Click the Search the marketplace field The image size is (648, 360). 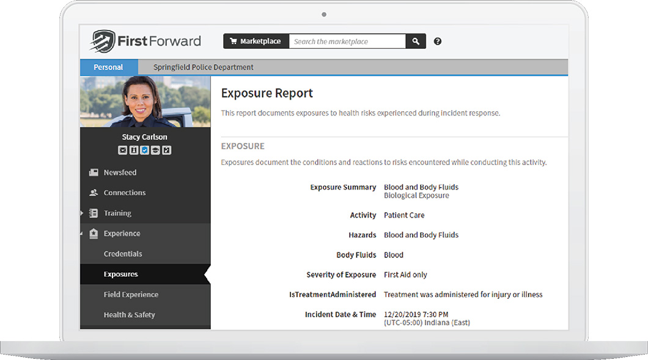(x=347, y=42)
